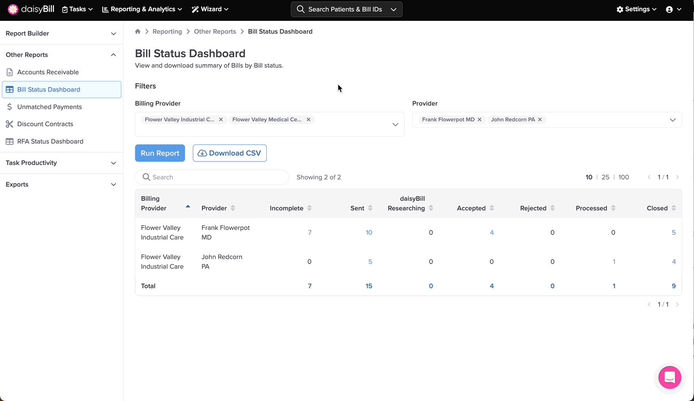
Task: Remove John Redcorn PA provider tag
Action: (x=540, y=120)
